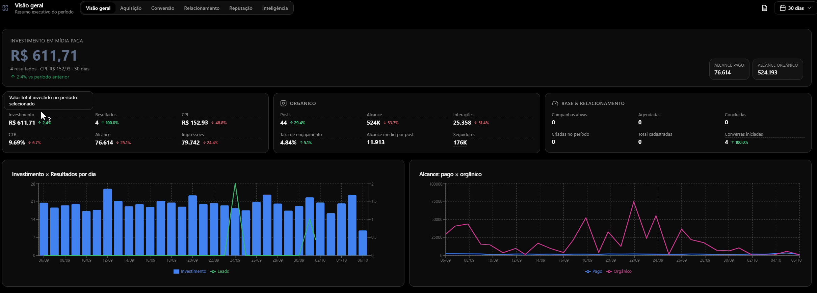Click the Alcance médio por post 11.913
Image resolution: width=817 pixels, height=293 pixels.
coord(376,142)
